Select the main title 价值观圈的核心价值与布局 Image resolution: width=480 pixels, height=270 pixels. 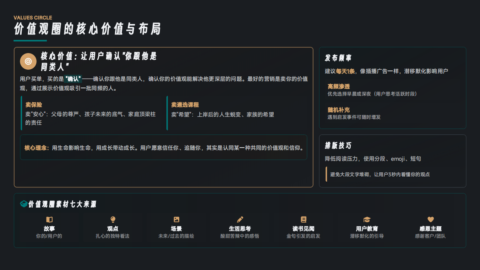[x=87, y=29]
